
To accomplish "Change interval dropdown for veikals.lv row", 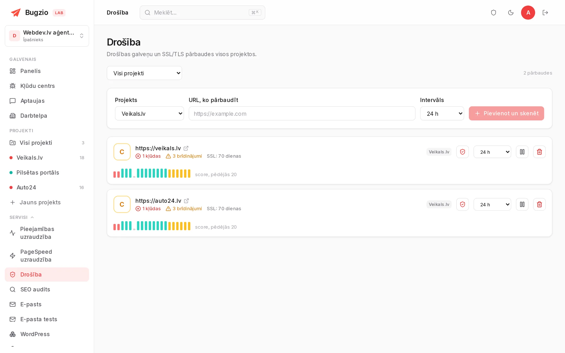I will pyautogui.click(x=492, y=152).
